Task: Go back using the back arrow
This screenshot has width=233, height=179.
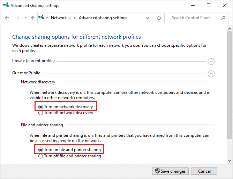Action: click(7, 18)
